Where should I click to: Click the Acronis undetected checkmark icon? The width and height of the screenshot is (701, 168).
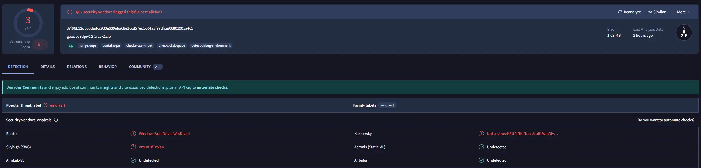click(x=481, y=147)
